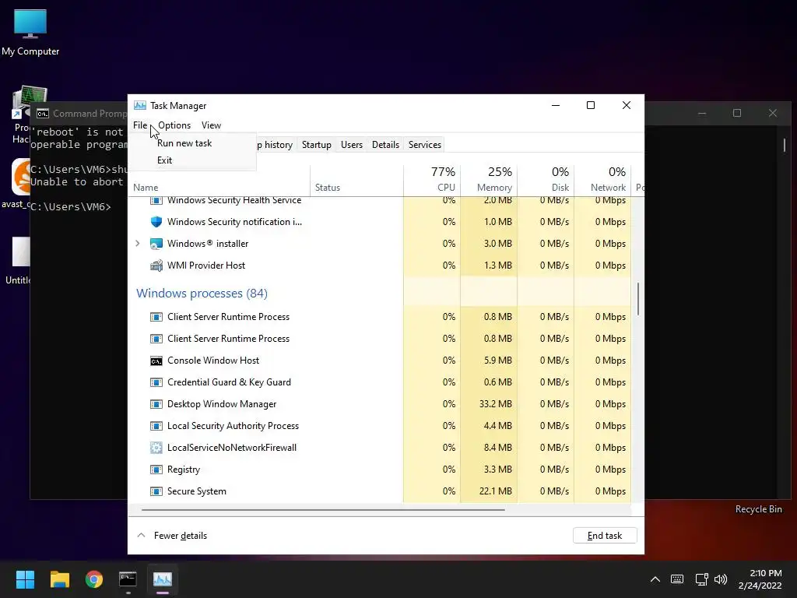This screenshot has height=598, width=797.
Task: Launch Google Chrome from the taskbar
Action: coord(94,579)
